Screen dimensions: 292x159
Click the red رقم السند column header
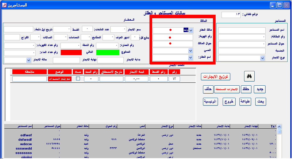[91, 72]
